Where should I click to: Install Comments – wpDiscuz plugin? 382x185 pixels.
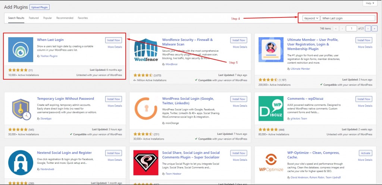[364, 99]
